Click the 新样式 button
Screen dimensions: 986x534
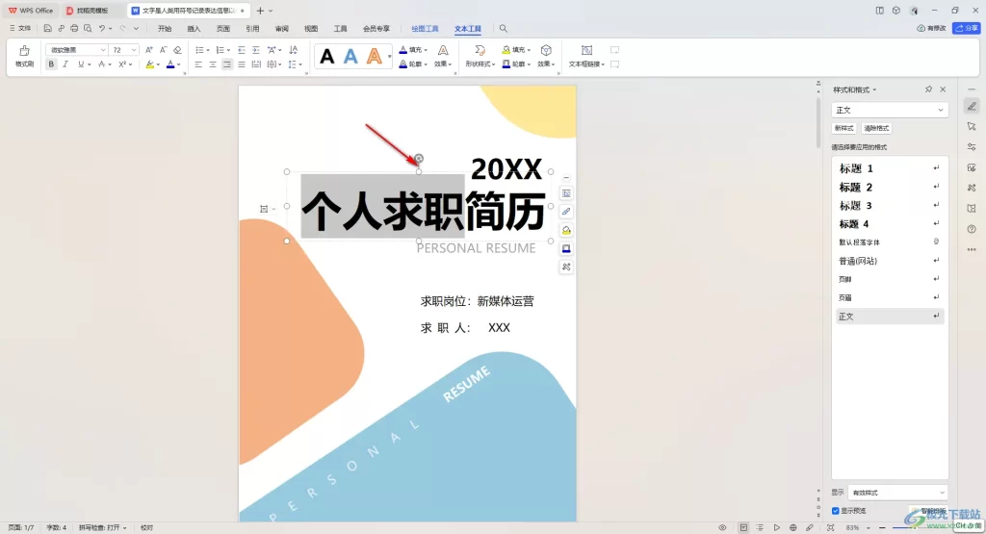(x=843, y=128)
